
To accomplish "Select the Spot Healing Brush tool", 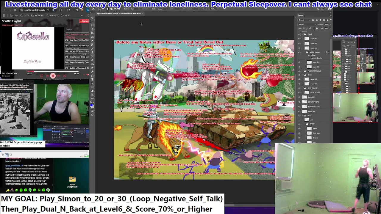I will [x=92, y=45].
